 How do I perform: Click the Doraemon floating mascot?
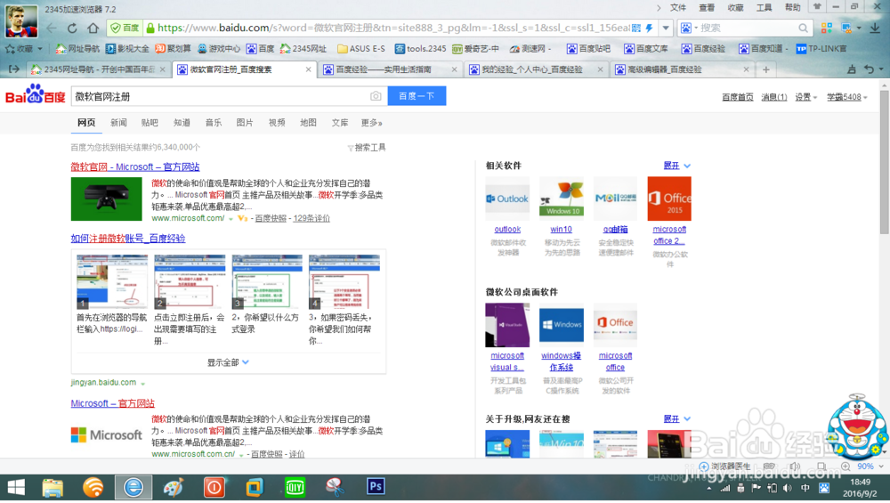click(x=857, y=426)
